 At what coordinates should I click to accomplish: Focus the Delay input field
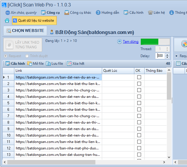pos(160,56)
